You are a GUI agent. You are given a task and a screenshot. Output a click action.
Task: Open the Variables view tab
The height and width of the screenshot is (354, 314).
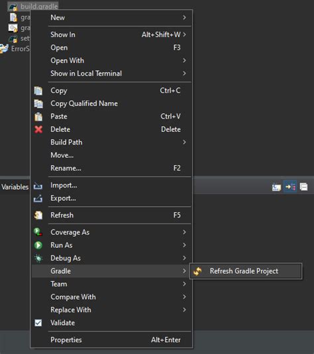[15, 187]
